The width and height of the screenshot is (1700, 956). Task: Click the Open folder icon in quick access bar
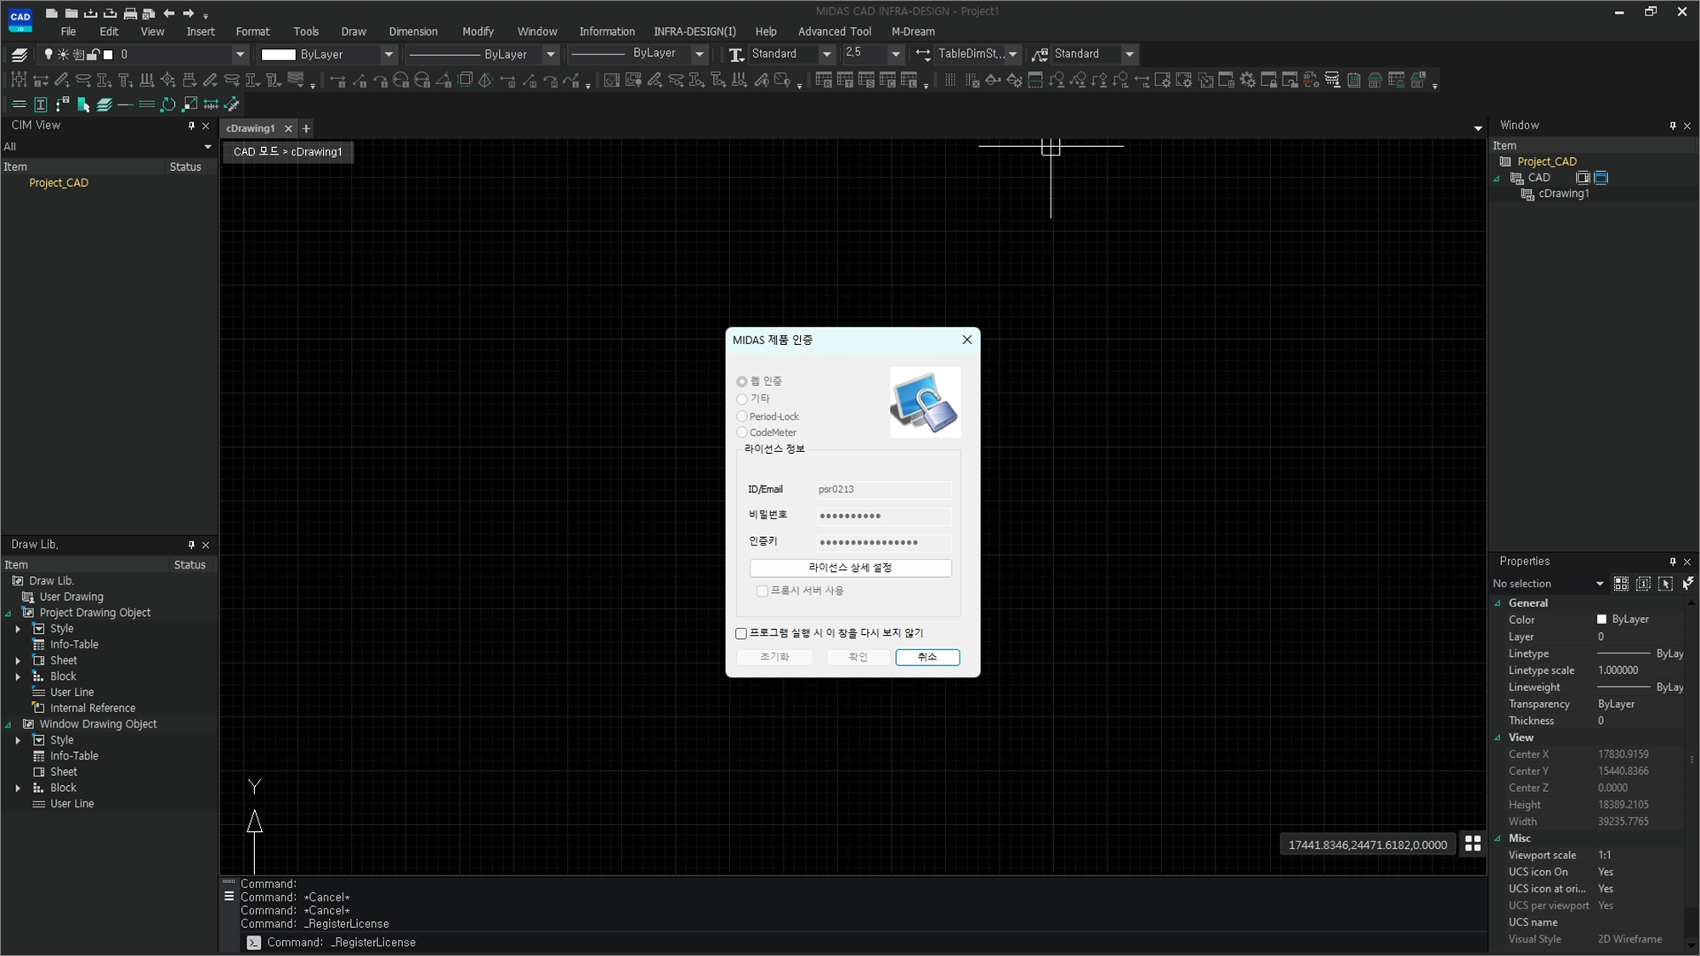tap(71, 13)
